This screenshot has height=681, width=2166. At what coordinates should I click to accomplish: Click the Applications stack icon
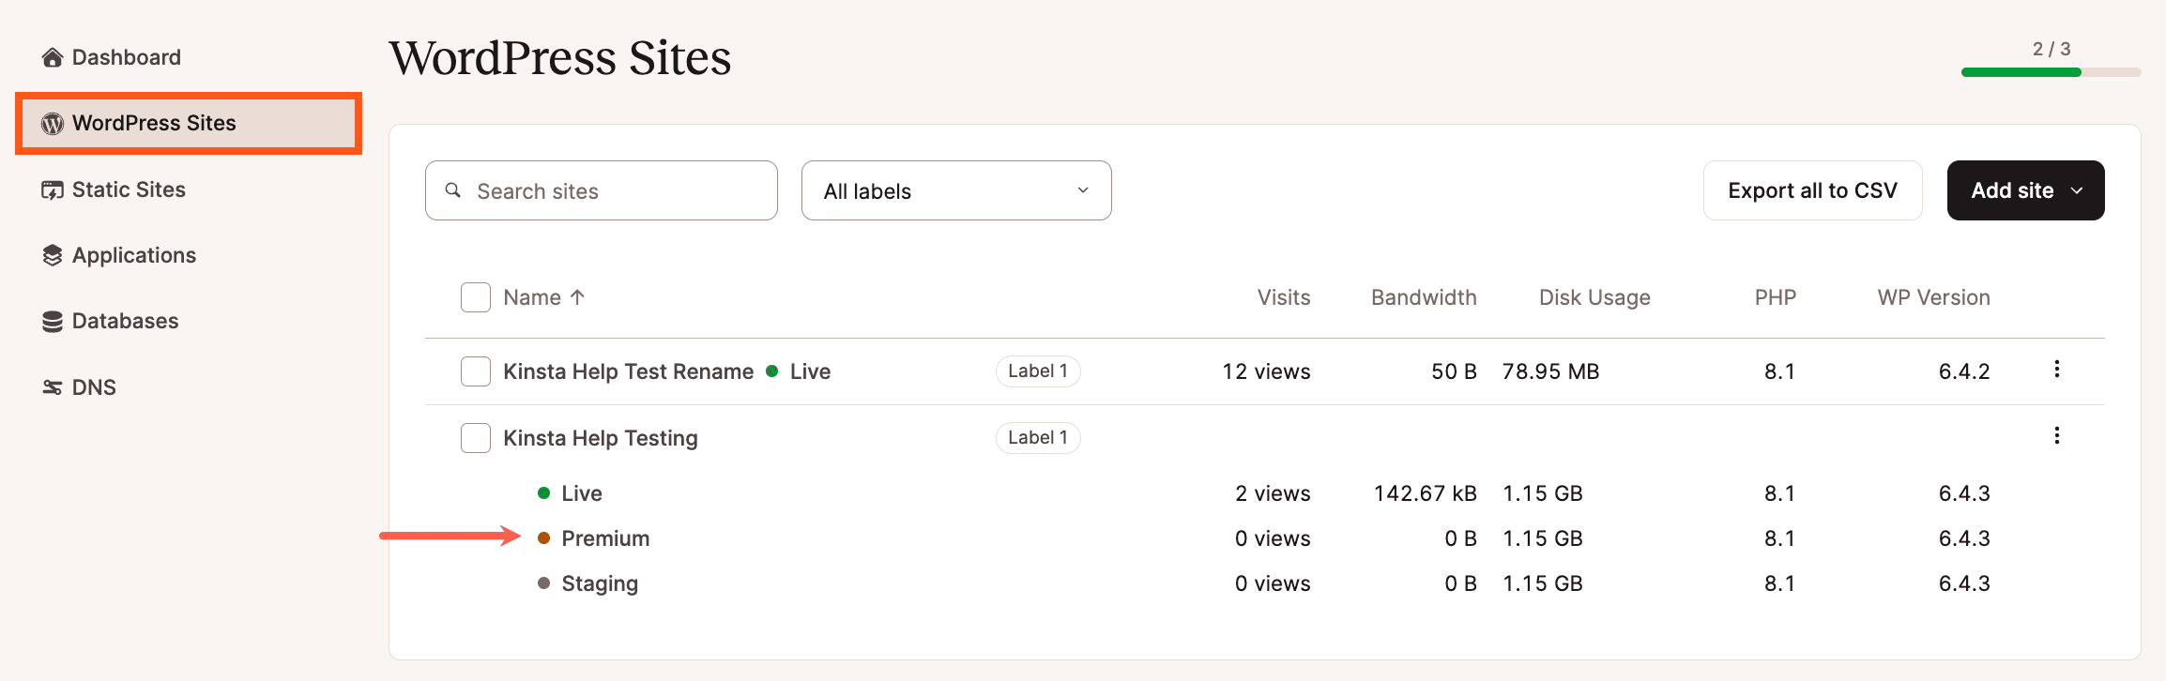click(53, 255)
